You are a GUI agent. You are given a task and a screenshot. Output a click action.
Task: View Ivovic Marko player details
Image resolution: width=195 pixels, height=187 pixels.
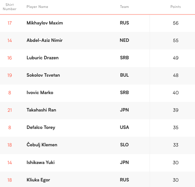(x=40, y=93)
